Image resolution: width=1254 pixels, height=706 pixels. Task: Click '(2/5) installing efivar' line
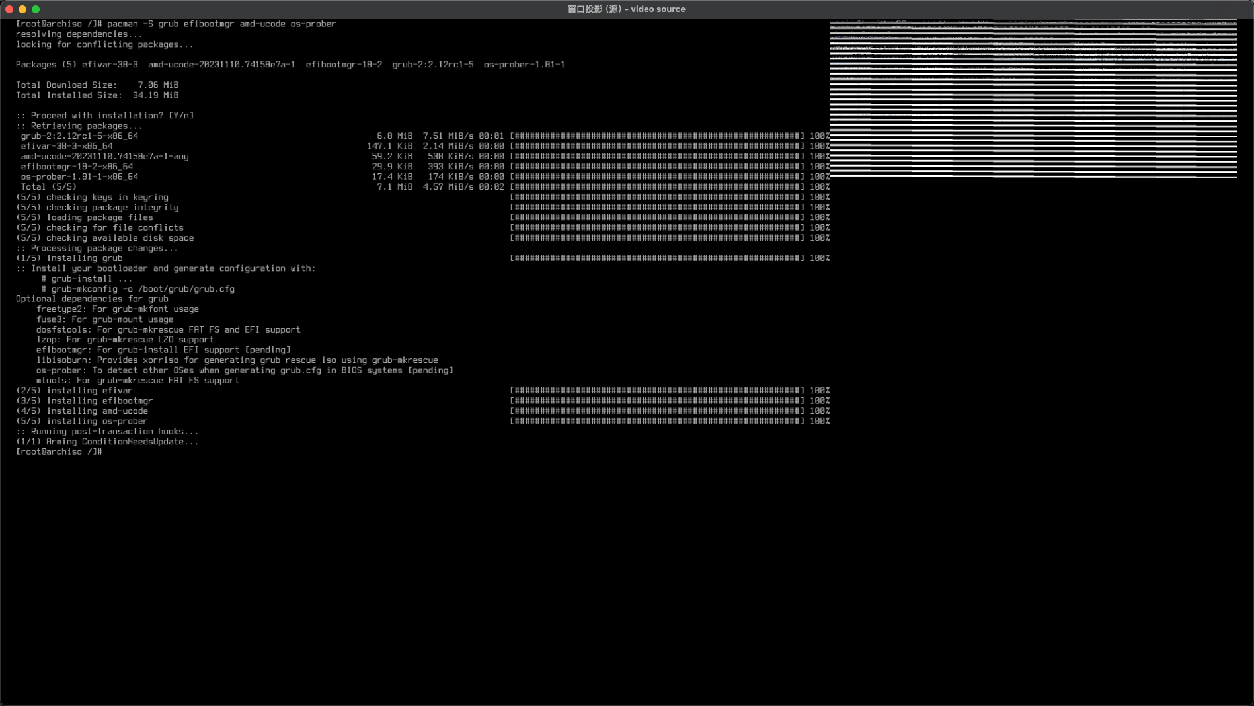74,391
